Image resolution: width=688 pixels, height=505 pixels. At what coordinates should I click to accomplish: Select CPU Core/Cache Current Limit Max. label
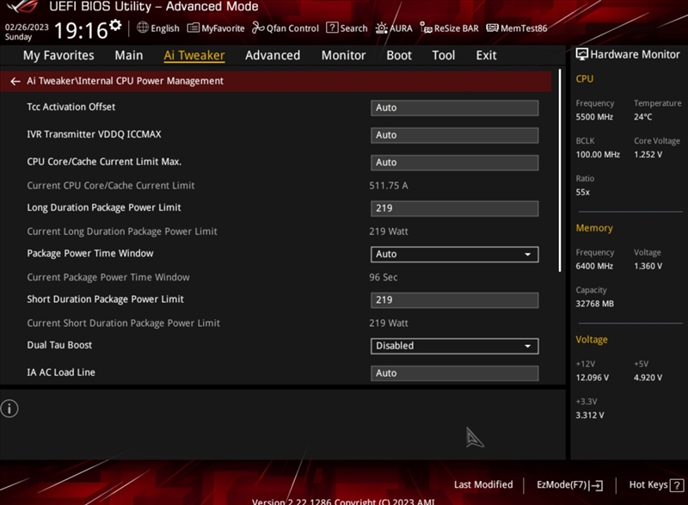coord(104,162)
